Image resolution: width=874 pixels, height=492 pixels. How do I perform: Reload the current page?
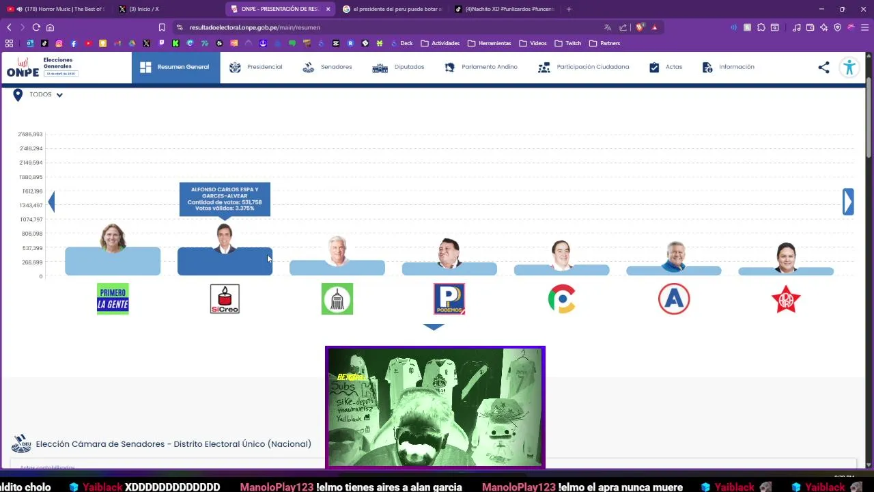[x=36, y=27]
